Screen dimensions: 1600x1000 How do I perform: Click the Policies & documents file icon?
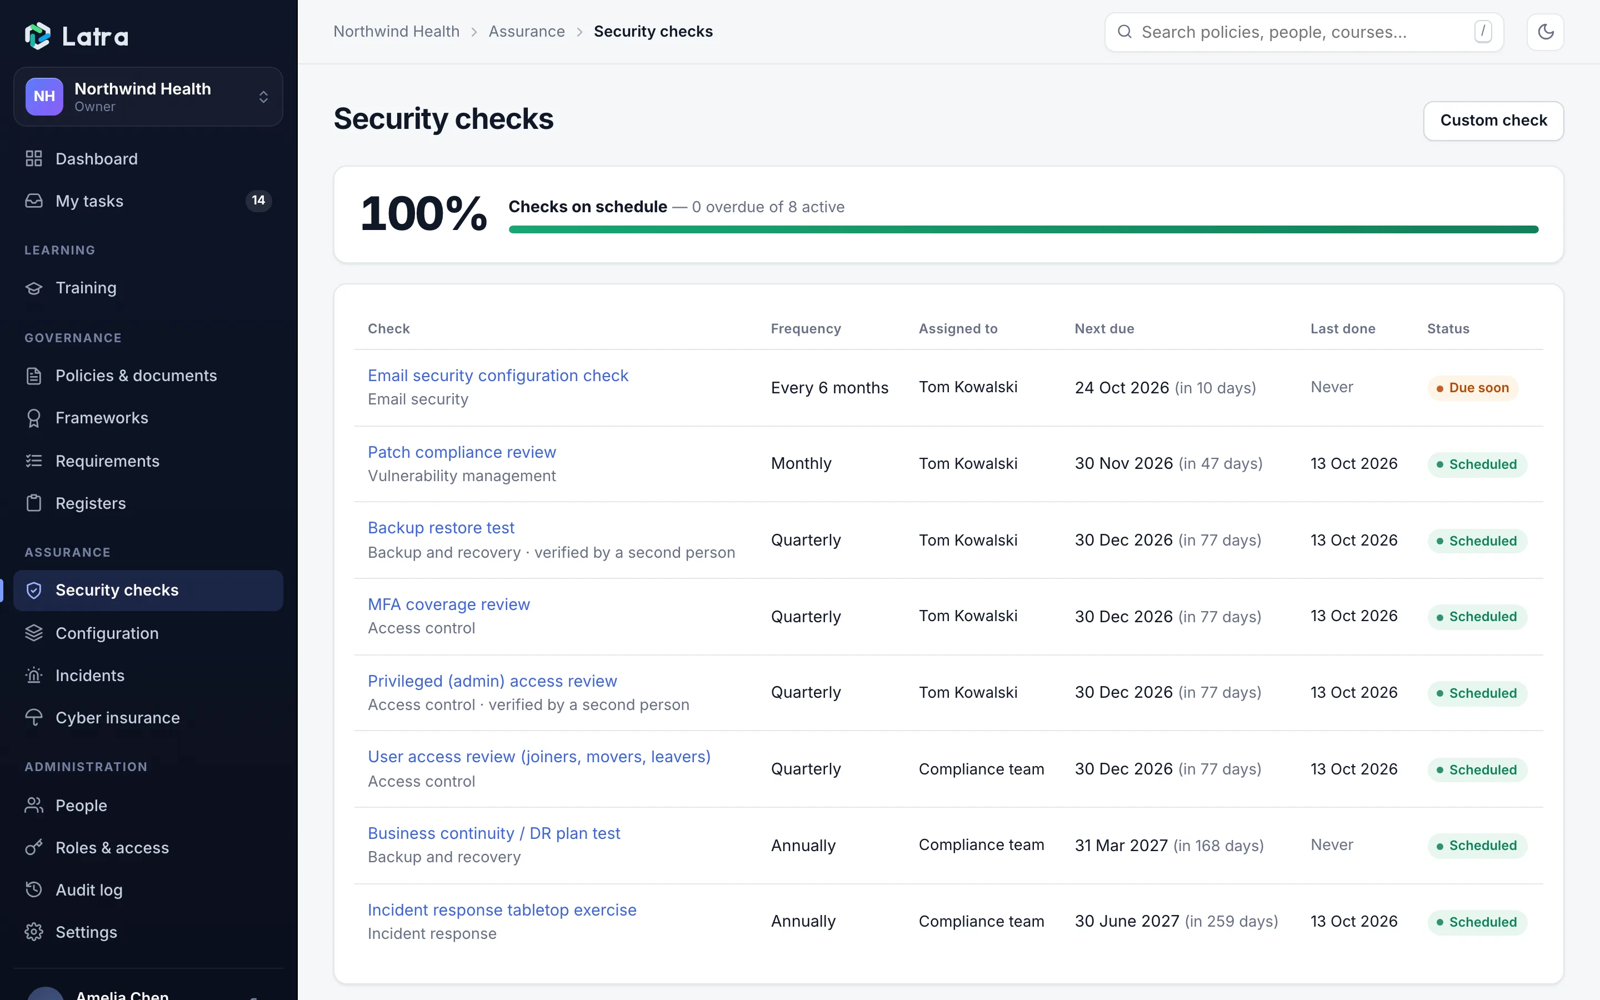(34, 376)
